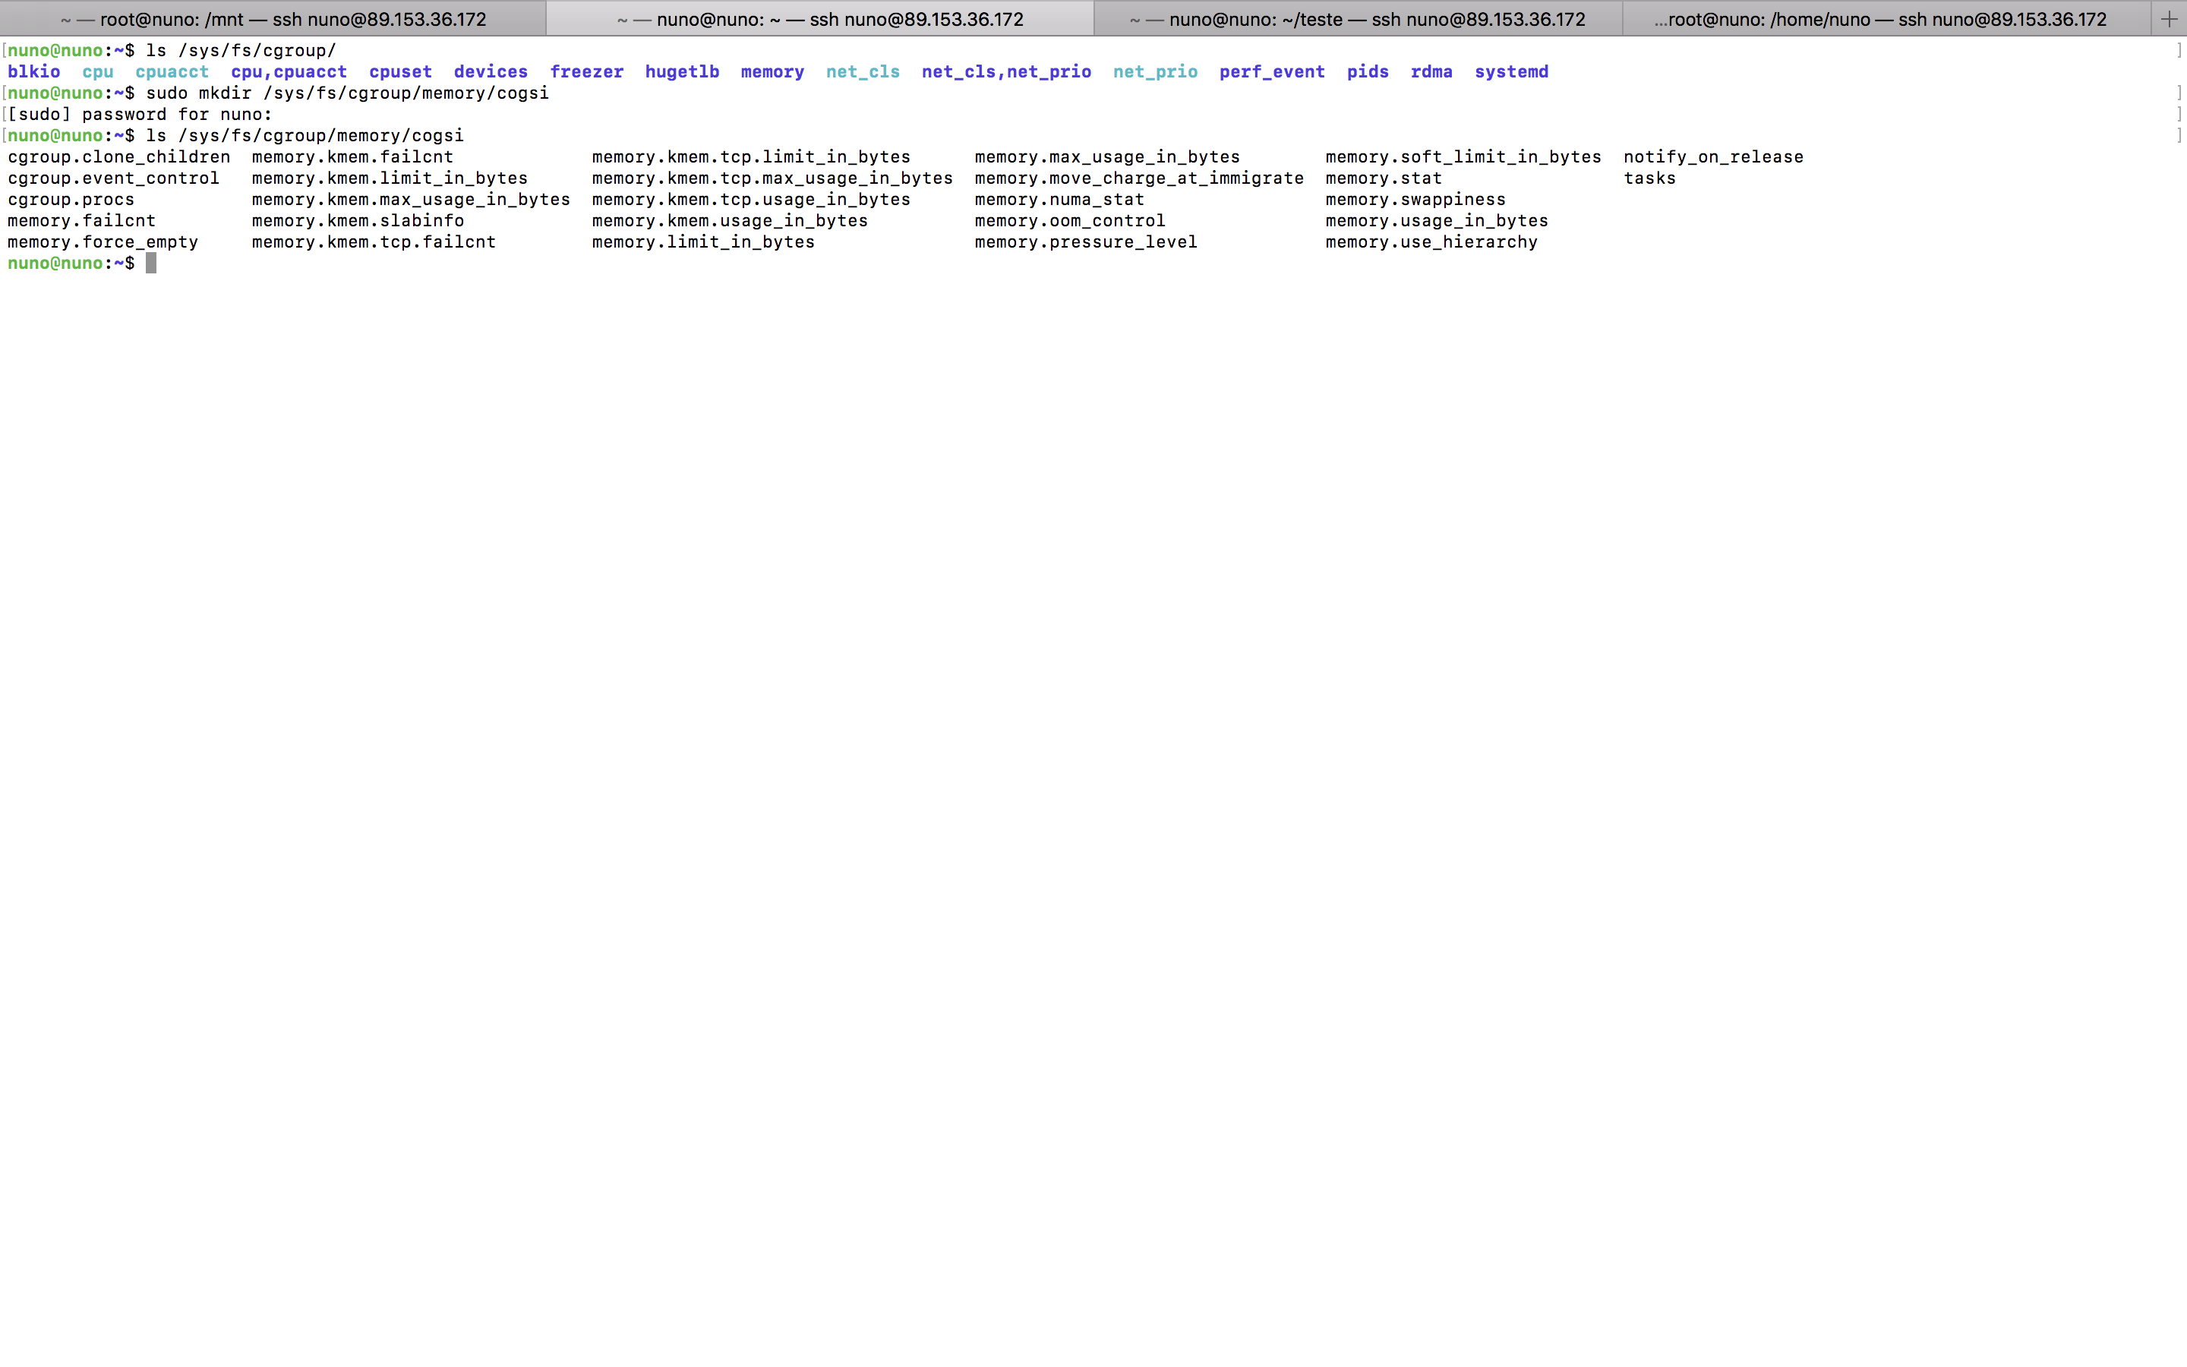The width and height of the screenshot is (2187, 1367).
Task: Click the memory.kmem.failcnt file name
Action: coord(352,156)
